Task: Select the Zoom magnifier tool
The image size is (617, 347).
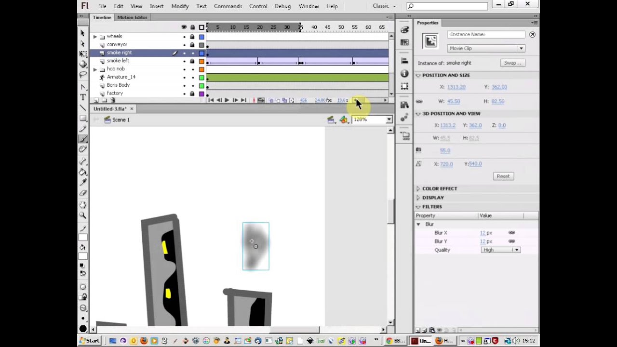Action: tap(83, 215)
